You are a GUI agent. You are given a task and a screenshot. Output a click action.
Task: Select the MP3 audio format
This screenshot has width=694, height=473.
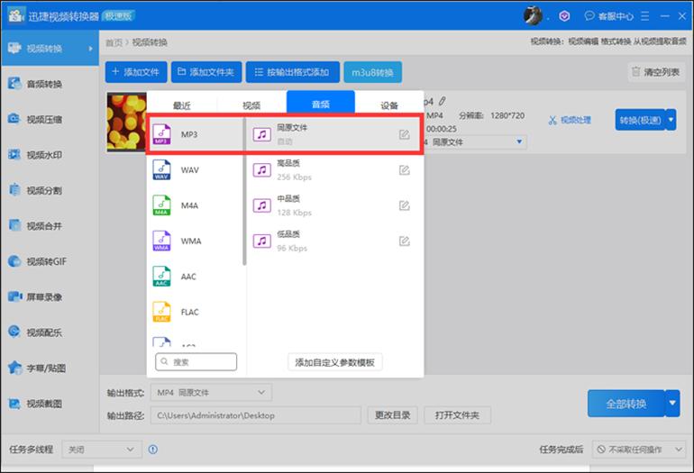coord(196,134)
